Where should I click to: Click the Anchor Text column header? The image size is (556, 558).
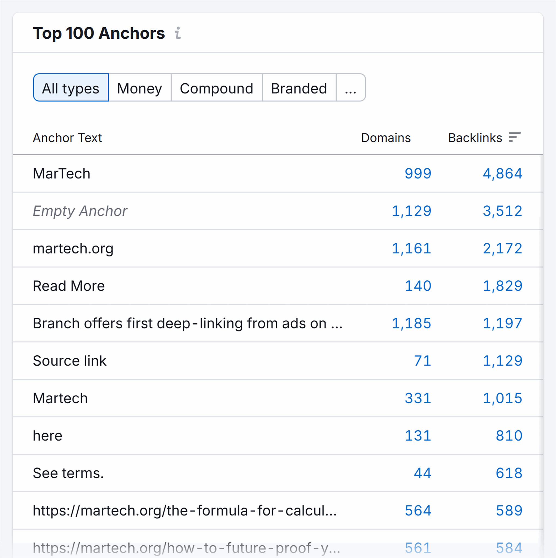[67, 138]
